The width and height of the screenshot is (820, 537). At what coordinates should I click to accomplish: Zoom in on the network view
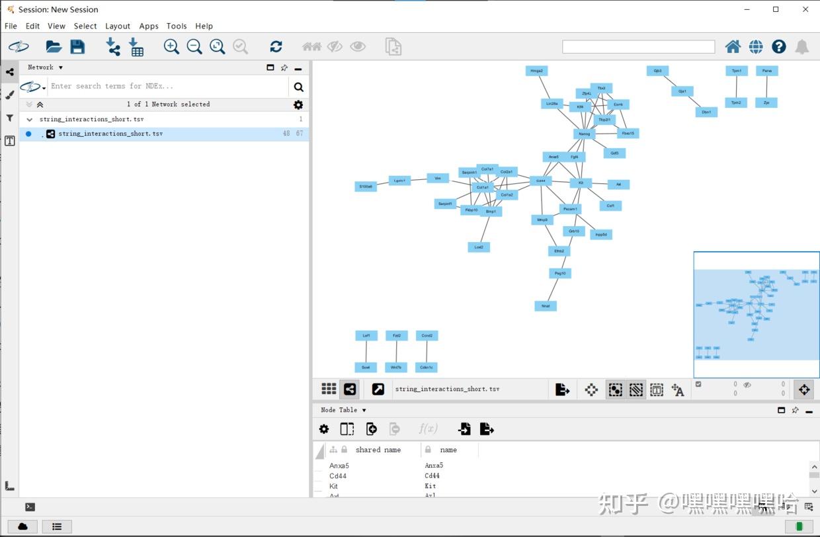171,46
